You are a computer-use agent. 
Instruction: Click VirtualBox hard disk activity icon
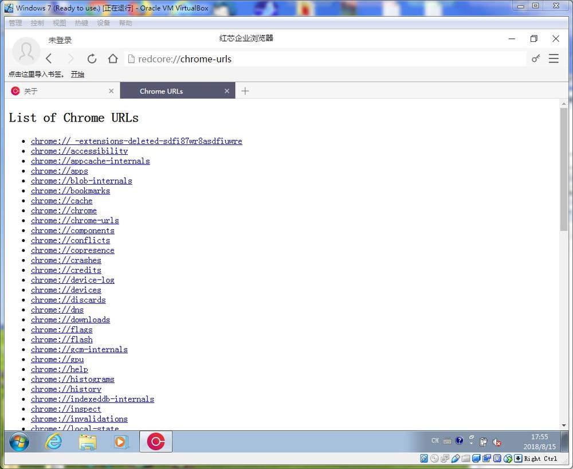click(x=424, y=459)
